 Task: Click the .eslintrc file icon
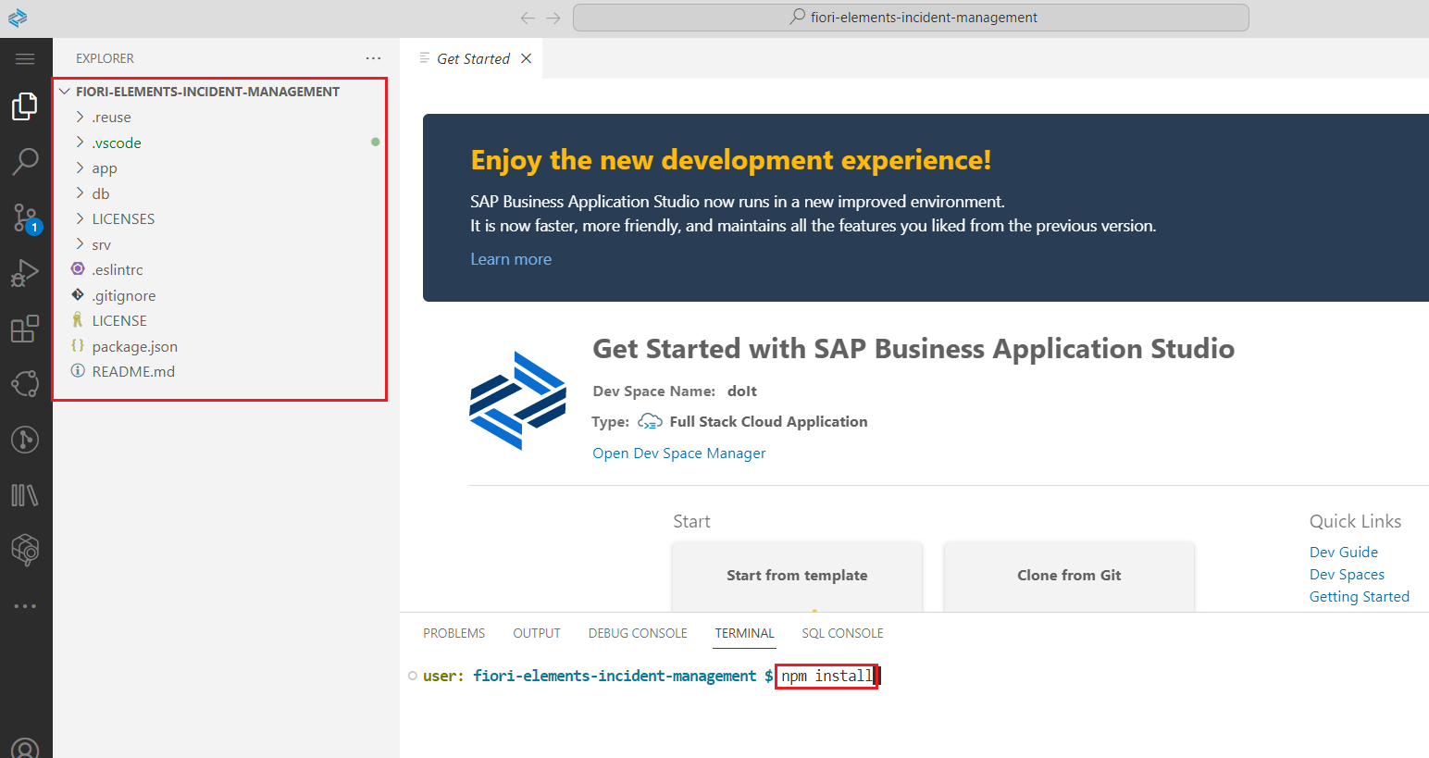tap(78, 269)
